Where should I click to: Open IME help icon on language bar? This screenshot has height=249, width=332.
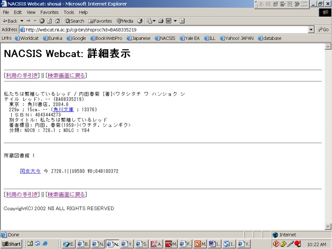point(297,4)
